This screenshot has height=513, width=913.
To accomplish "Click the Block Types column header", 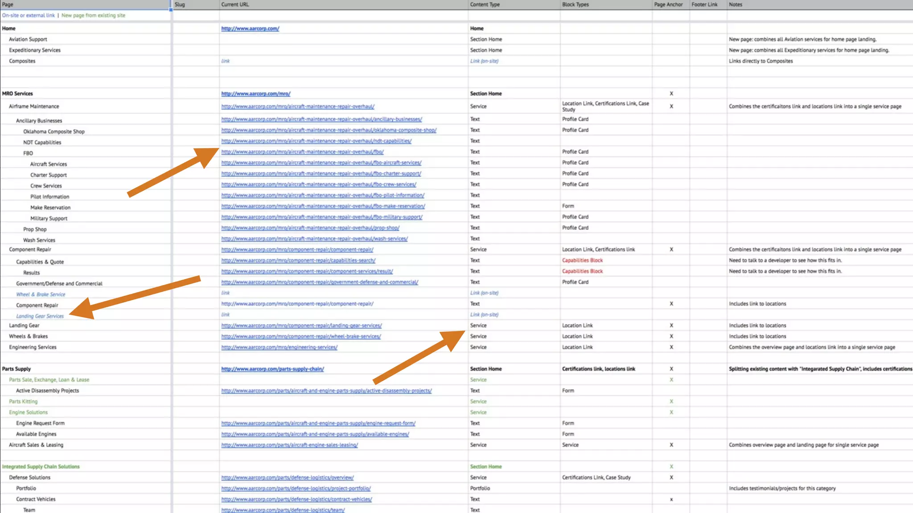I will pyautogui.click(x=575, y=4).
